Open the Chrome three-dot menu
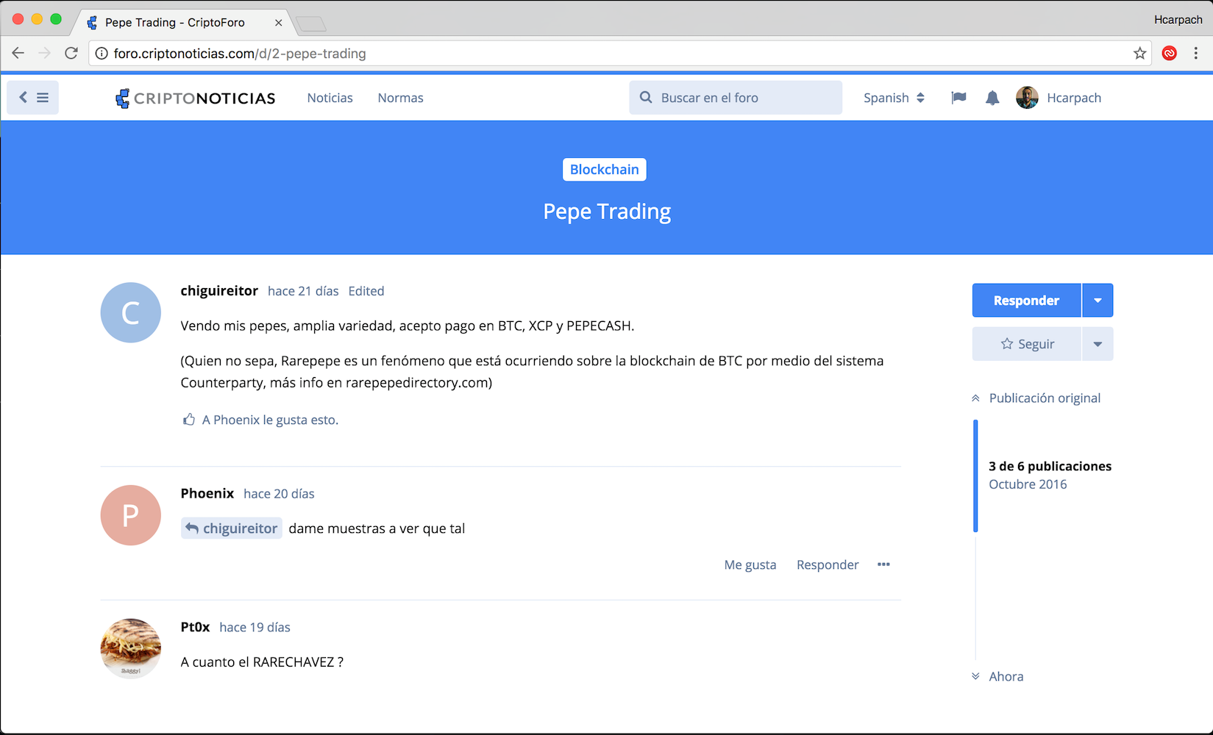 pyautogui.click(x=1196, y=53)
